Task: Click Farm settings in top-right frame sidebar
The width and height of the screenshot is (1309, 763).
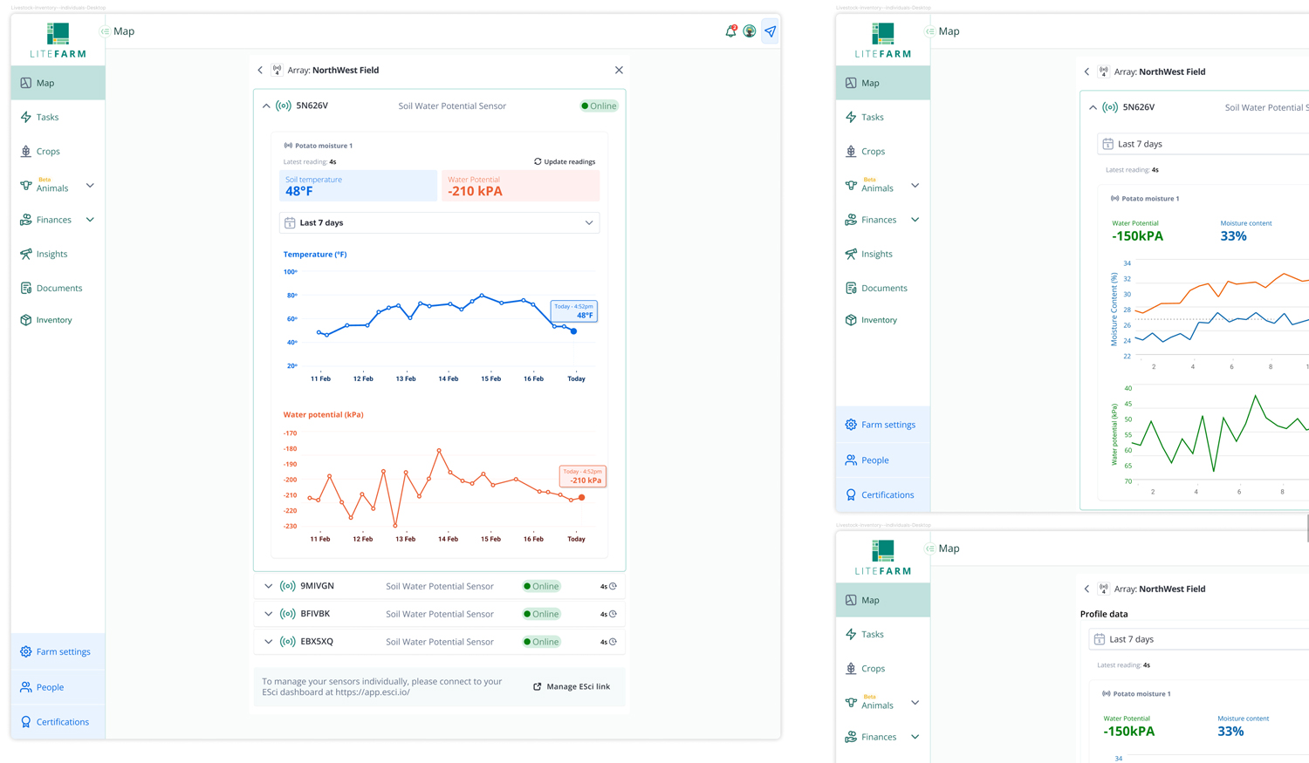Action: 882,425
